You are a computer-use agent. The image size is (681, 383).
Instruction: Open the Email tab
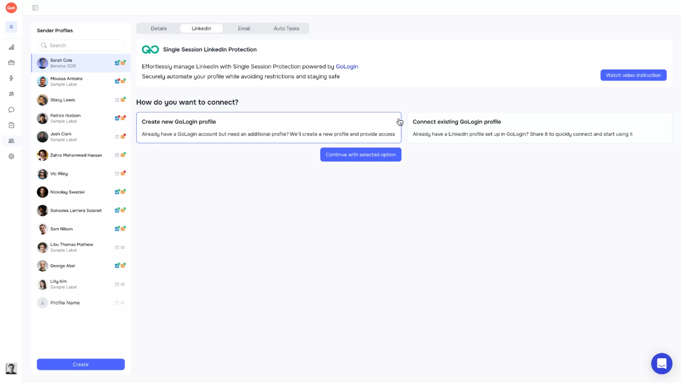pos(244,28)
